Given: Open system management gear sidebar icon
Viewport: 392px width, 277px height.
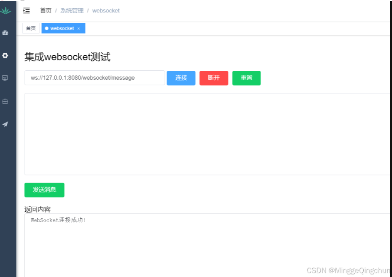Looking at the screenshot, I should 5,56.
